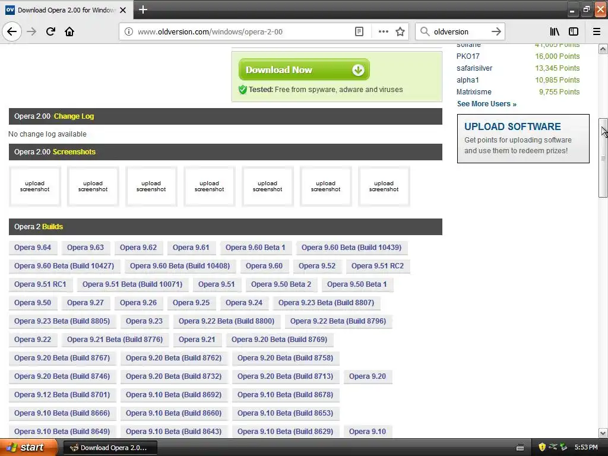Click the forward navigation arrow
Screen dimensions: 608x456
[31, 31]
